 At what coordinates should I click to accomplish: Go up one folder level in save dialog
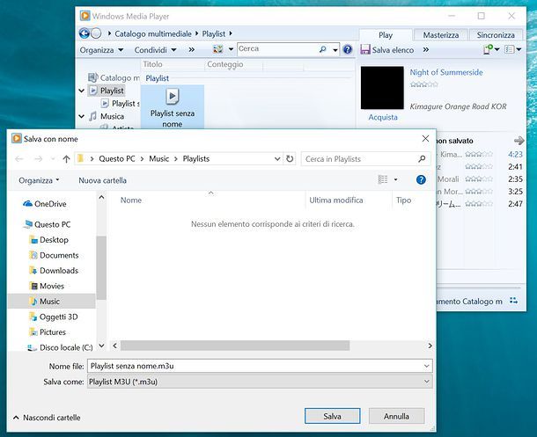66,159
